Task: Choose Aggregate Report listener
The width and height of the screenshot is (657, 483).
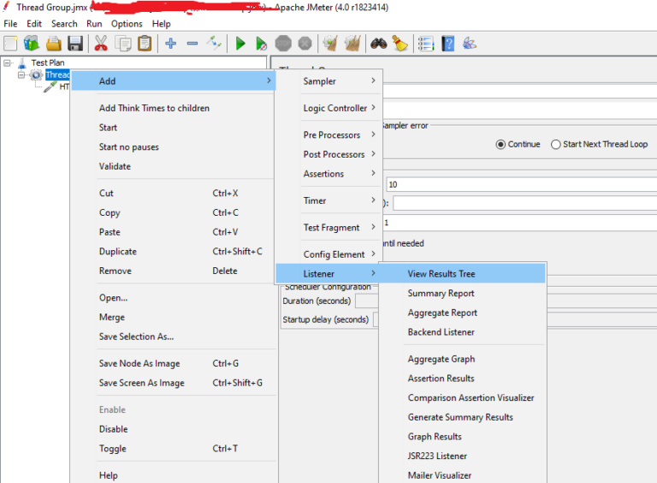Action: pos(463,313)
